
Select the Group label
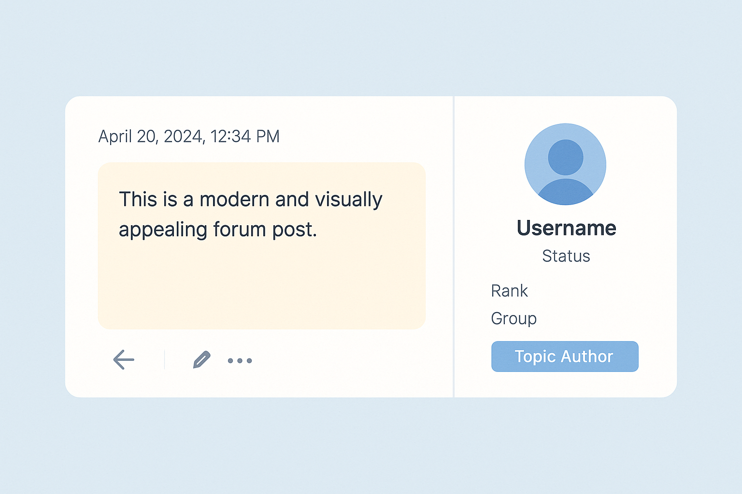pyautogui.click(x=514, y=318)
